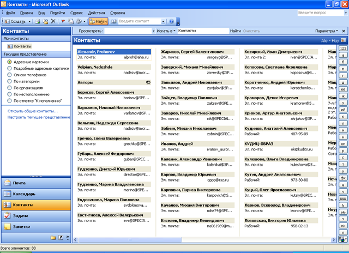This screenshot has width=349, height=253.
Task: Click Открыть общие контакты link
Action: coord(33,111)
